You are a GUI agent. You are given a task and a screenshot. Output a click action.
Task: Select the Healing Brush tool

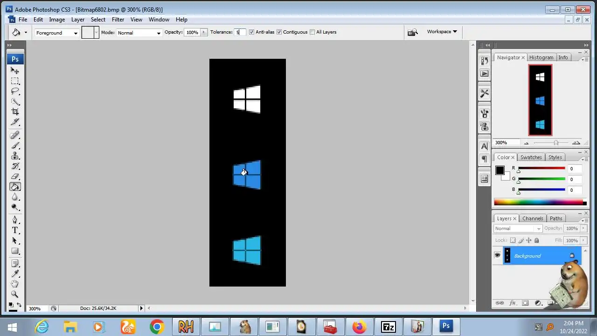click(x=15, y=135)
